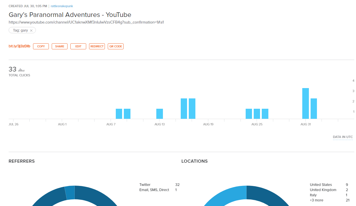This screenshot has height=206, width=356.
Task: Click the Data in UTC label
Action: click(343, 137)
